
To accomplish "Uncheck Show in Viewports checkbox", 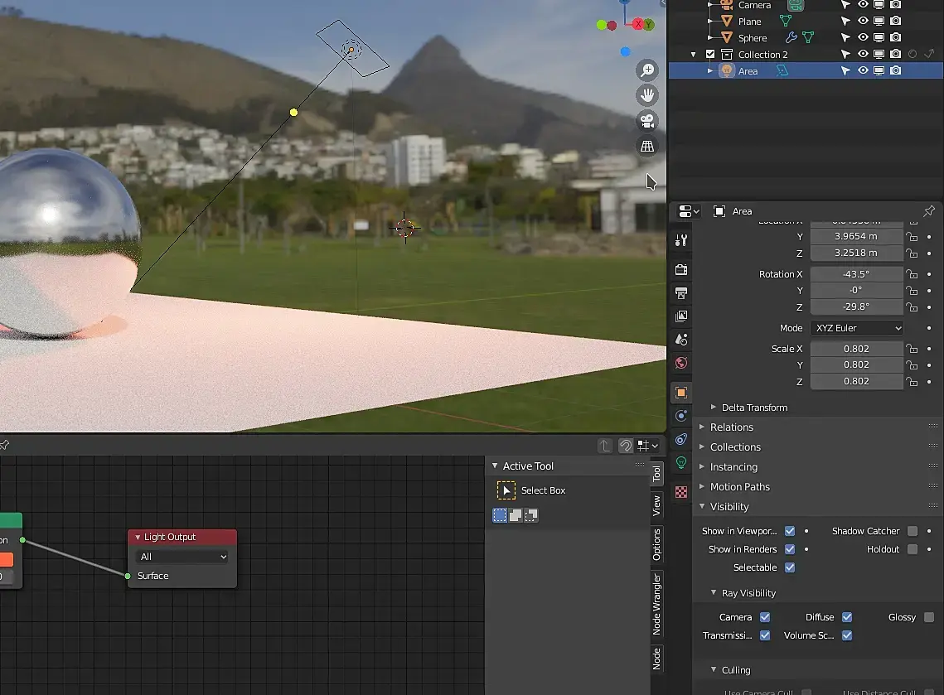I will tap(790, 531).
